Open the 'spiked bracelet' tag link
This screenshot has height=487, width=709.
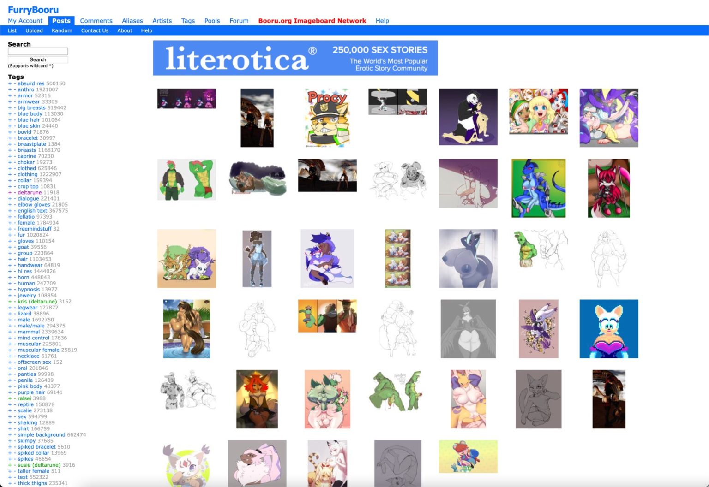(x=37, y=447)
